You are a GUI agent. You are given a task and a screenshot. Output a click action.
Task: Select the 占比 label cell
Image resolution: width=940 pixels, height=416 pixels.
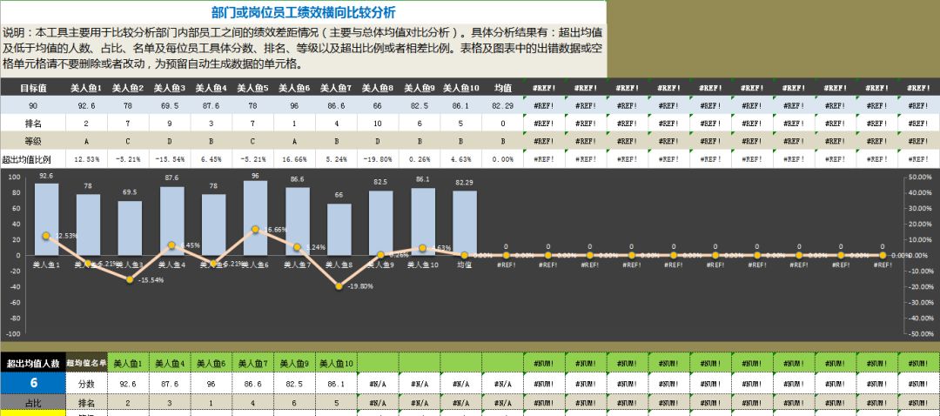(x=33, y=404)
